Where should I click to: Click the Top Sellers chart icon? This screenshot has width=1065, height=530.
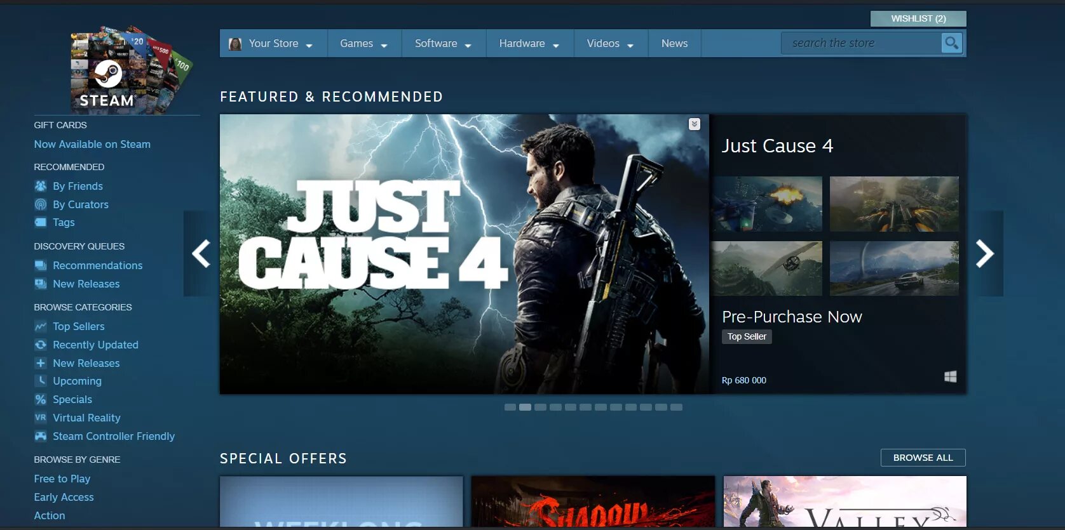41,326
